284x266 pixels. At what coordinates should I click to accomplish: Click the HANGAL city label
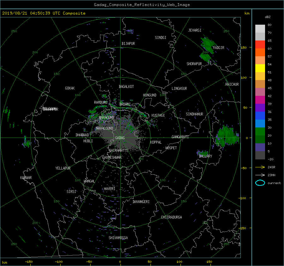pyautogui.click(x=89, y=181)
